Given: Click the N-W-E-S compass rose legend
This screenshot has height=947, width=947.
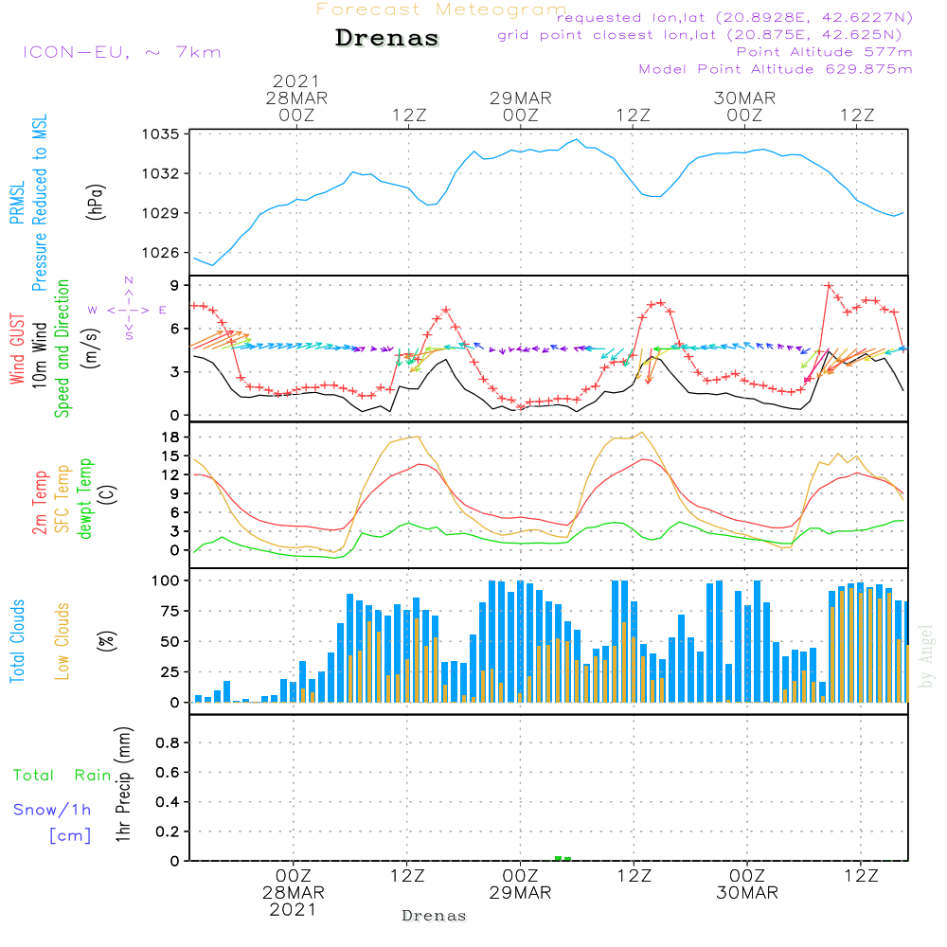Looking at the screenshot, I should pyautogui.click(x=128, y=310).
